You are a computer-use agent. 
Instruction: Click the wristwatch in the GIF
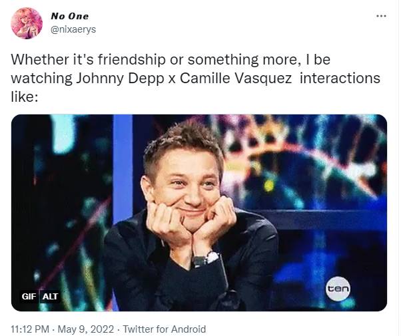[206, 259]
